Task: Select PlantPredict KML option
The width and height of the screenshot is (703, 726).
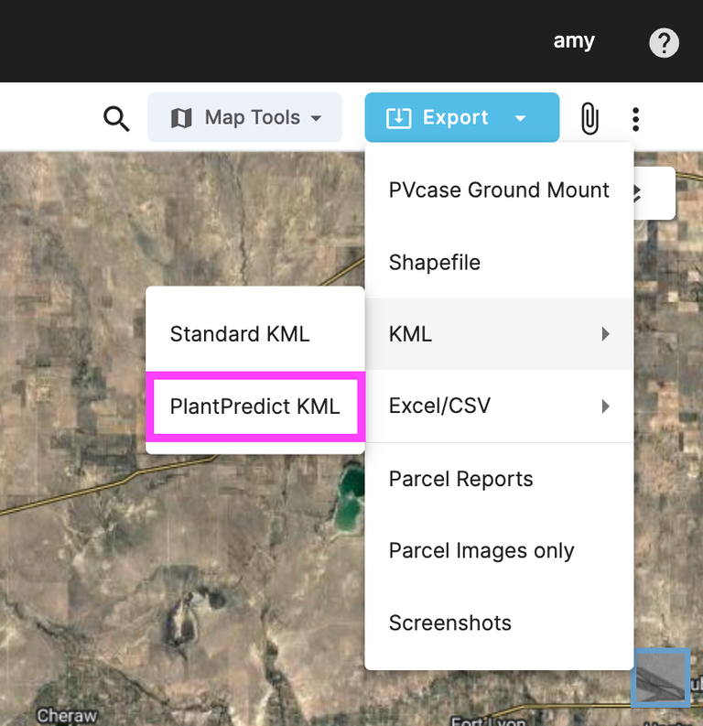Action: tap(255, 406)
